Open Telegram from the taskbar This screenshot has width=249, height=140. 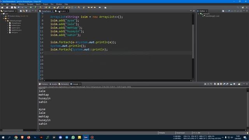[x=67, y=137]
